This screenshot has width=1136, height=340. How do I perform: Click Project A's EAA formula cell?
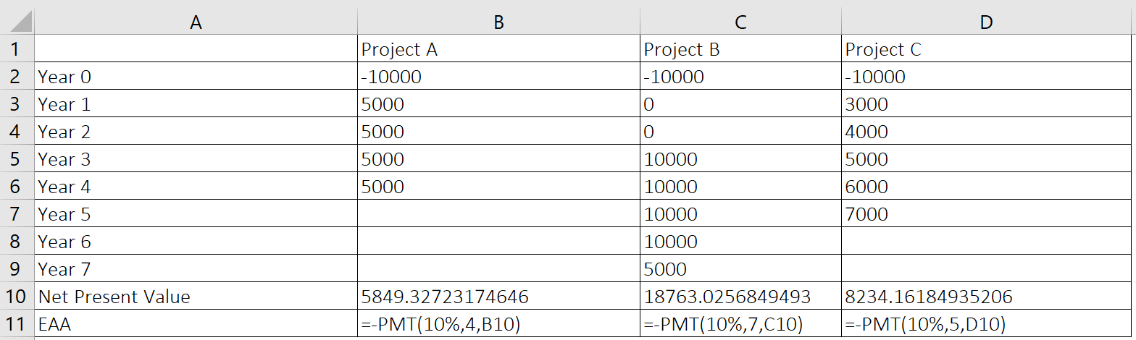click(498, 323)
